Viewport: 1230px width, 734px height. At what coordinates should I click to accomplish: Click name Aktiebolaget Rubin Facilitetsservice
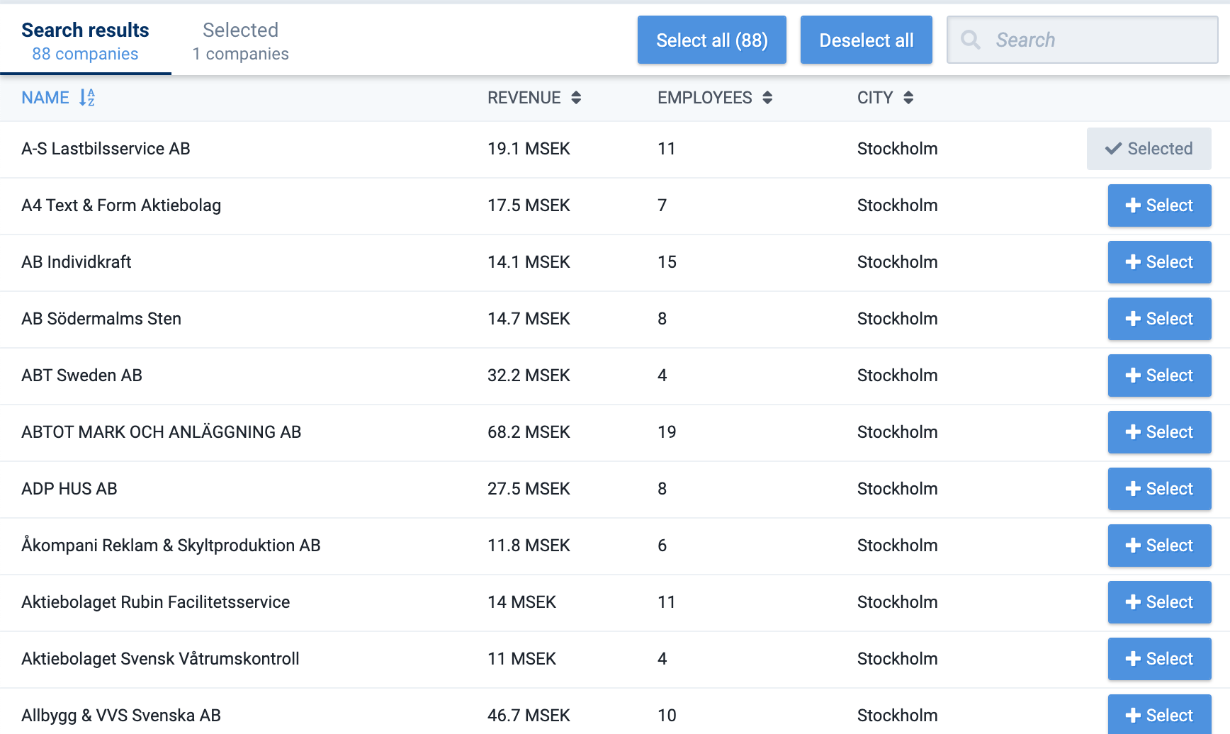point(156,602)
